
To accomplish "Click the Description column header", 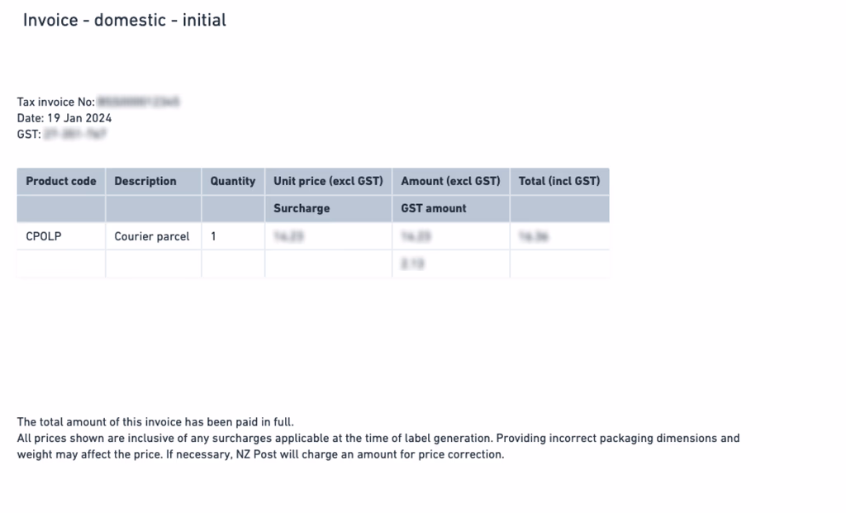I will tap(154, 181).
